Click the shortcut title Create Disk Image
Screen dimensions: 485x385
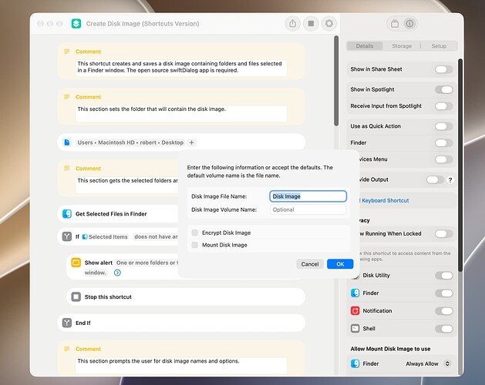pos(143,23)
